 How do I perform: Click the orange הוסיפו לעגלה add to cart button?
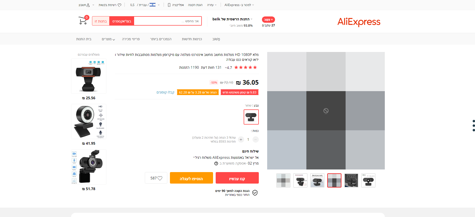click(191, 178)
